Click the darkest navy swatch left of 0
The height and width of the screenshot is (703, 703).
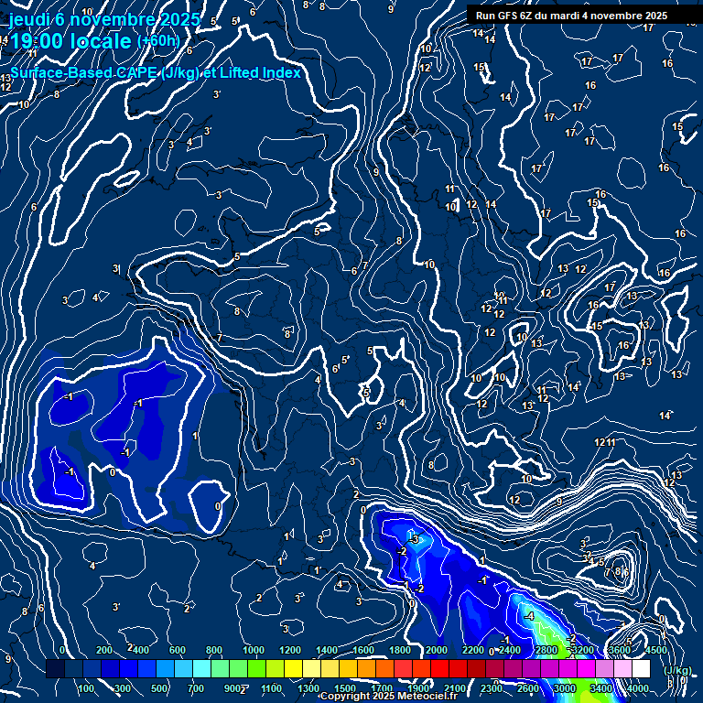pyautogui.click(x=55, y=668)
